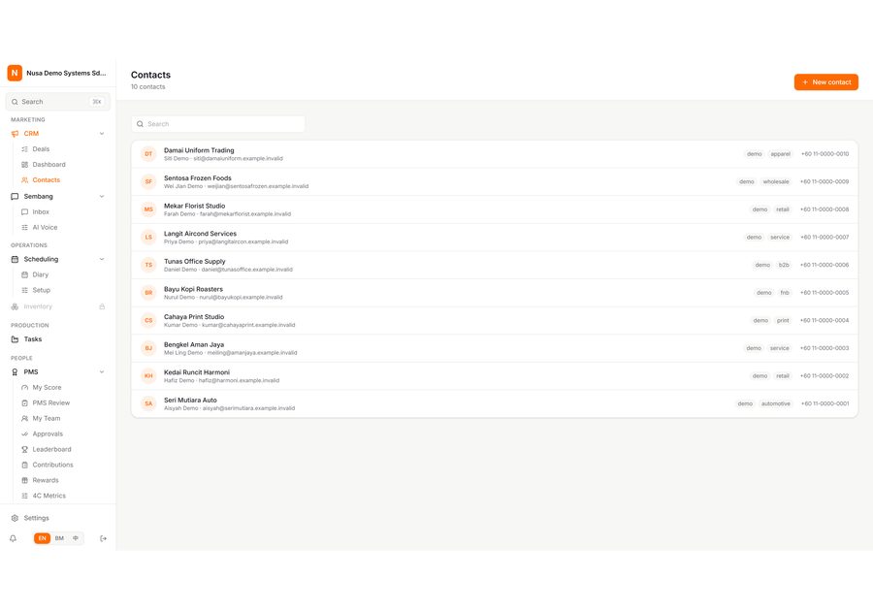Switch language to EN
The height and width of the screenshot is (610, 873).
click(x=43, y=539)
